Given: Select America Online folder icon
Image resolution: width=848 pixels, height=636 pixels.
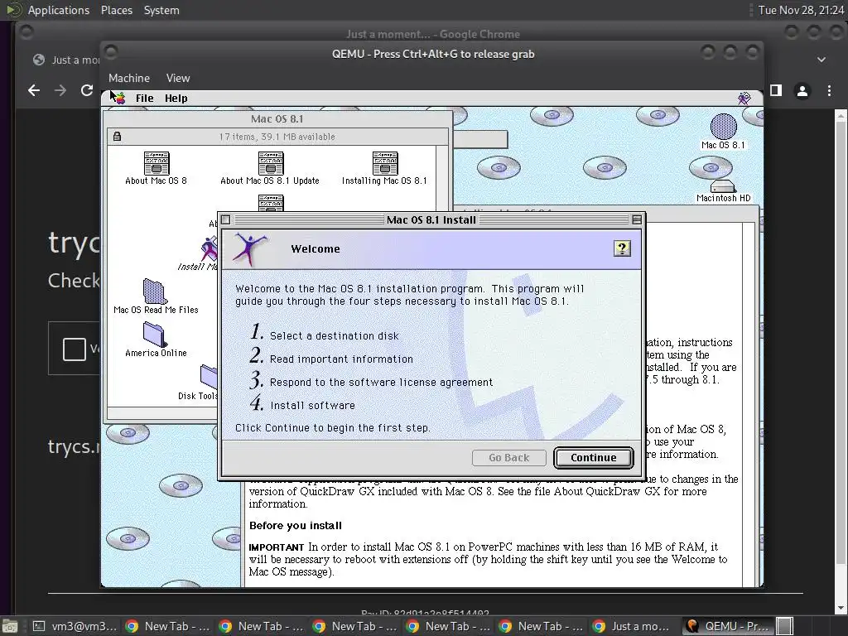Looking at the screenshot, I should coord(155,335).
